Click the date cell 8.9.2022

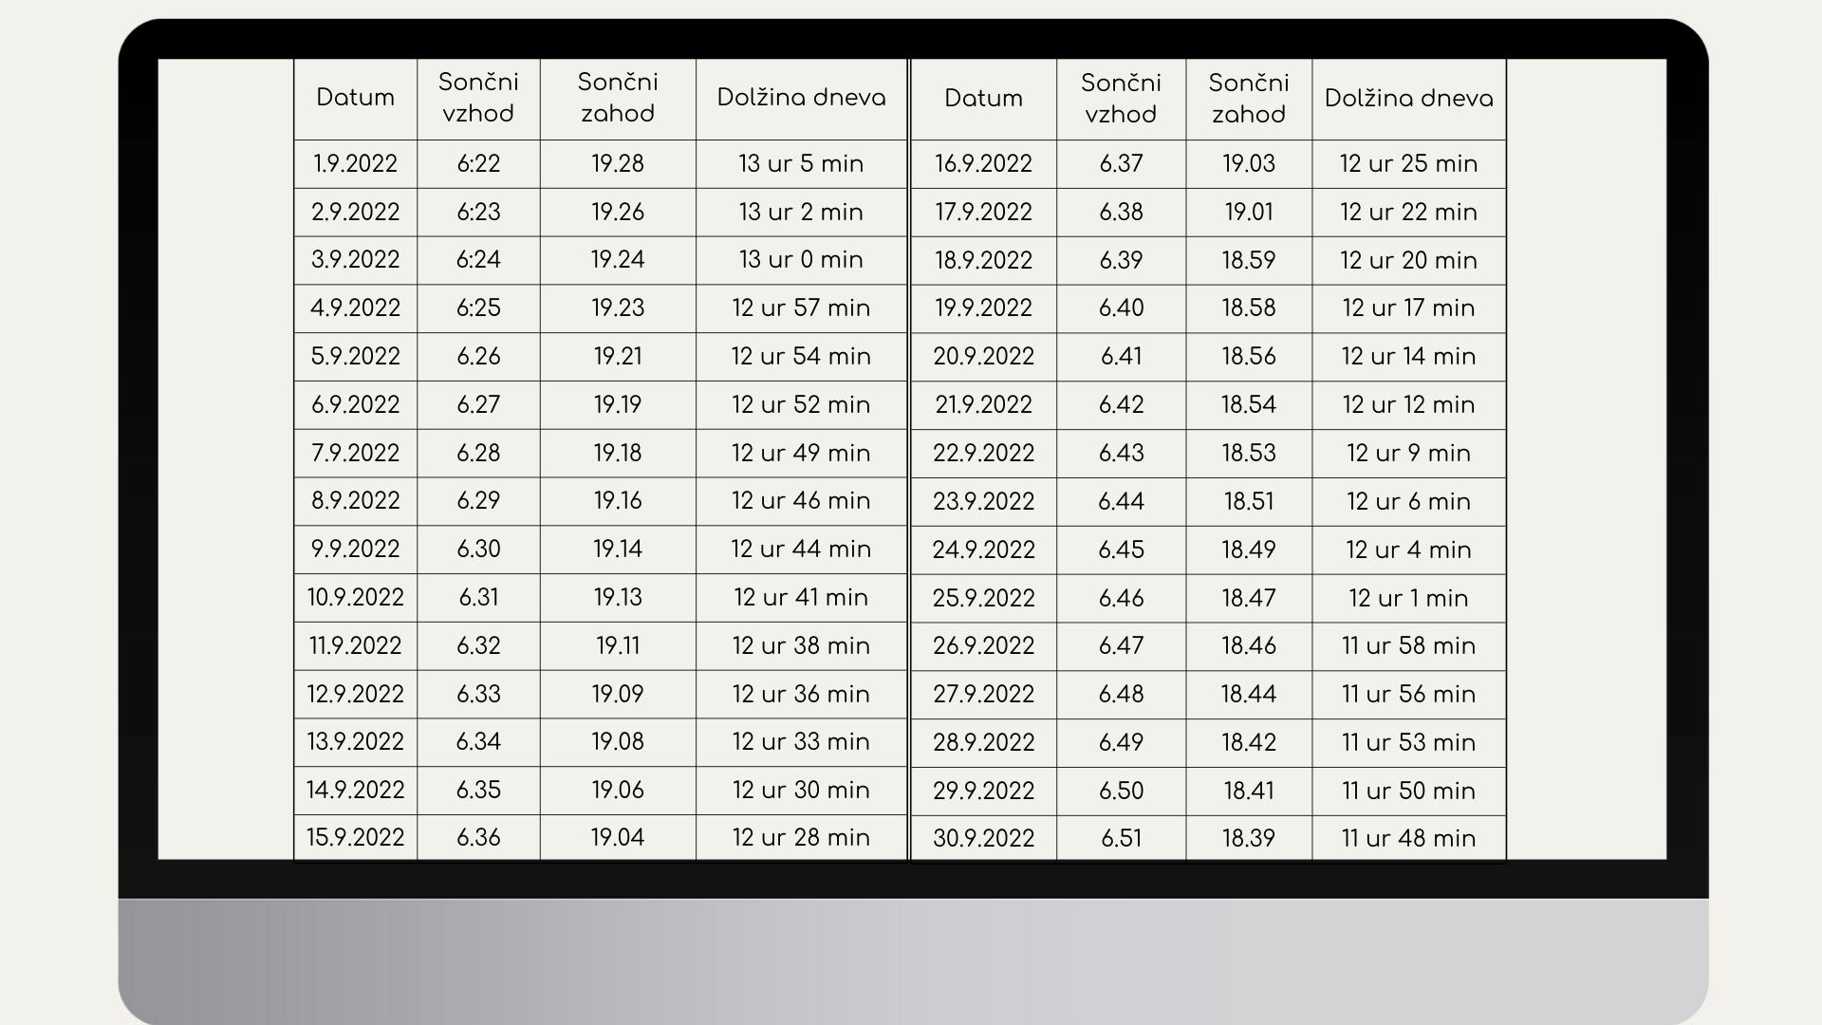[355, 501]
